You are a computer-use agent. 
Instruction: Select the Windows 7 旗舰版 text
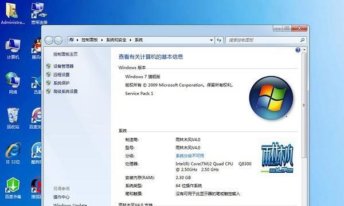(x=143, y=77)
